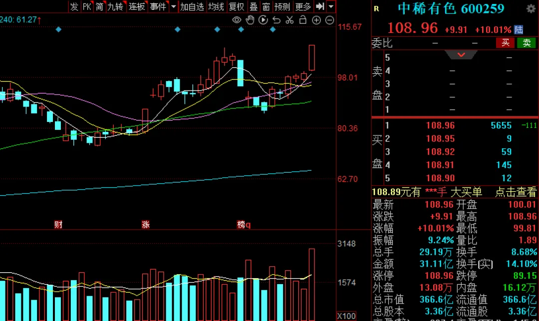Click the arrow-to-bar collapse panel icon

pos(320,6)
